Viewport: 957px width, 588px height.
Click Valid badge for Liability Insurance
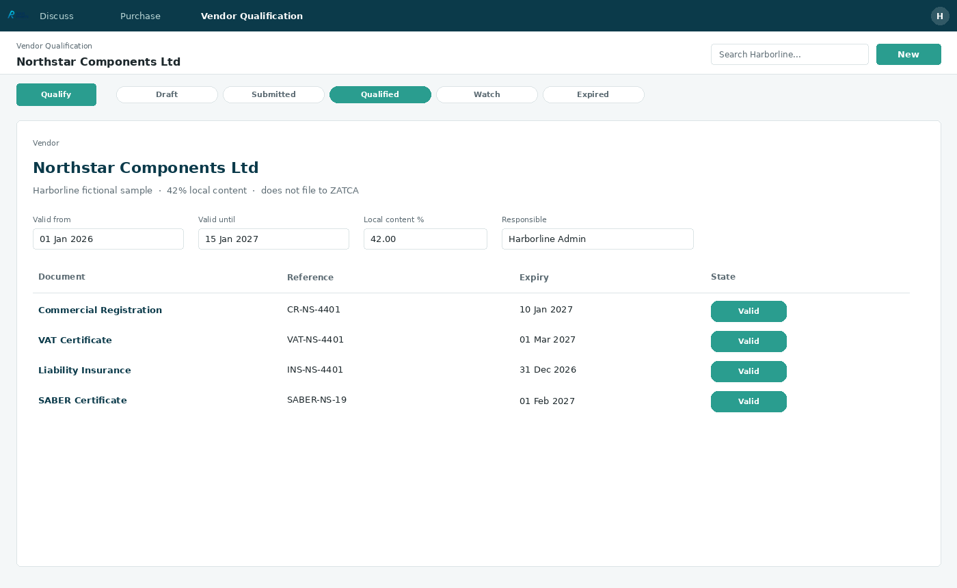(749, 371)
